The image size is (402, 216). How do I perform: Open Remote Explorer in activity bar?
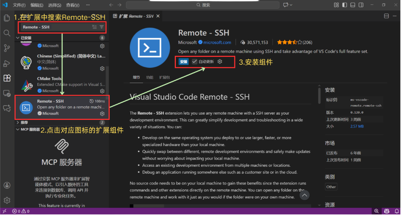(x=7, y=93)
